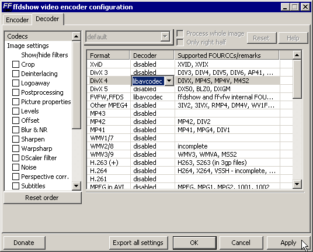The image size is (313, 252).
Task: Click the ffdshow title bar icon
Action: tap(8, 7)
